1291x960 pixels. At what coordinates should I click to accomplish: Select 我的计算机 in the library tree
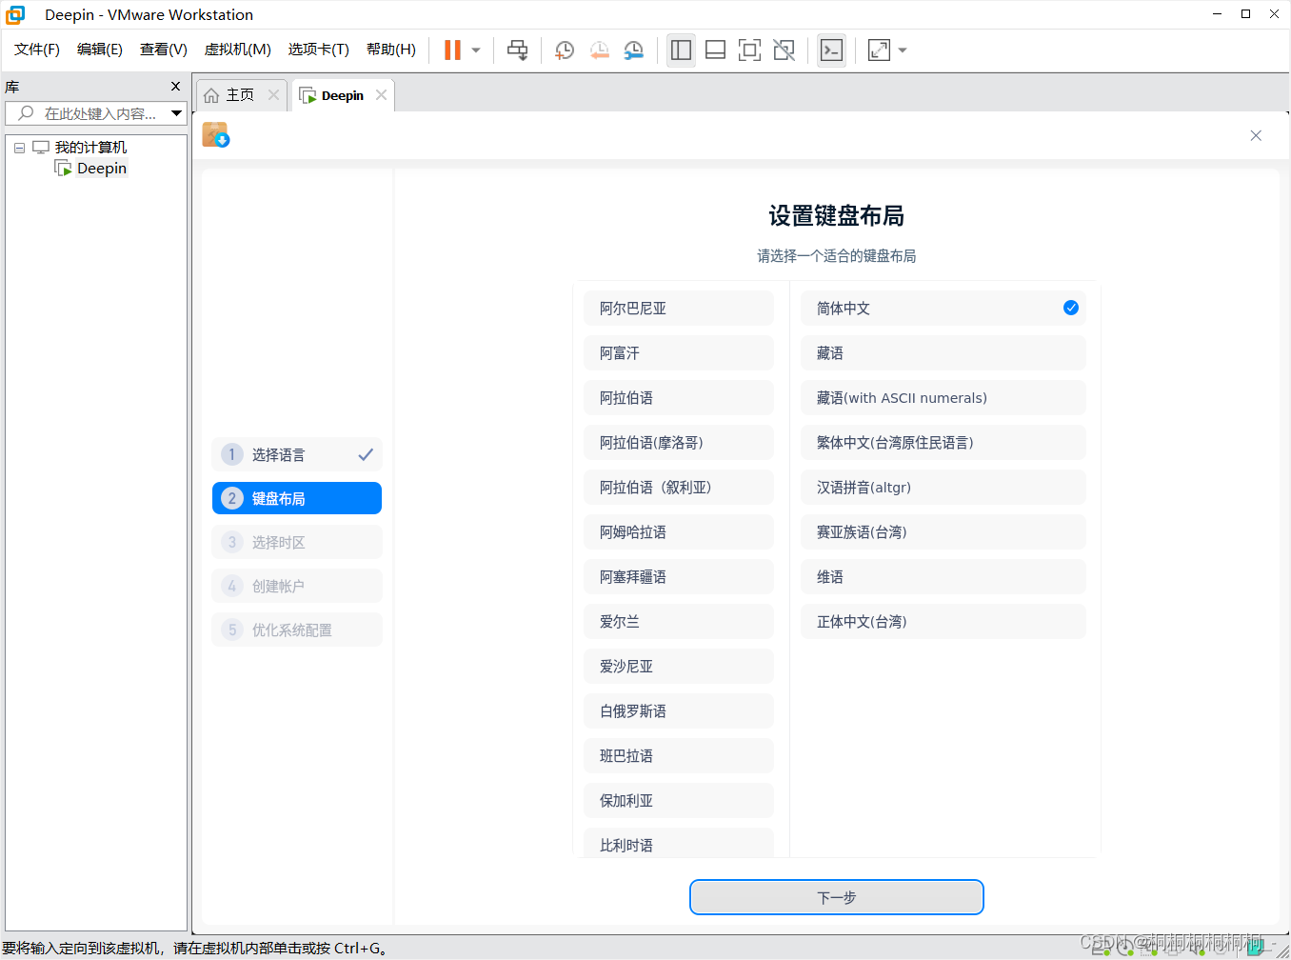click(90, 148)
